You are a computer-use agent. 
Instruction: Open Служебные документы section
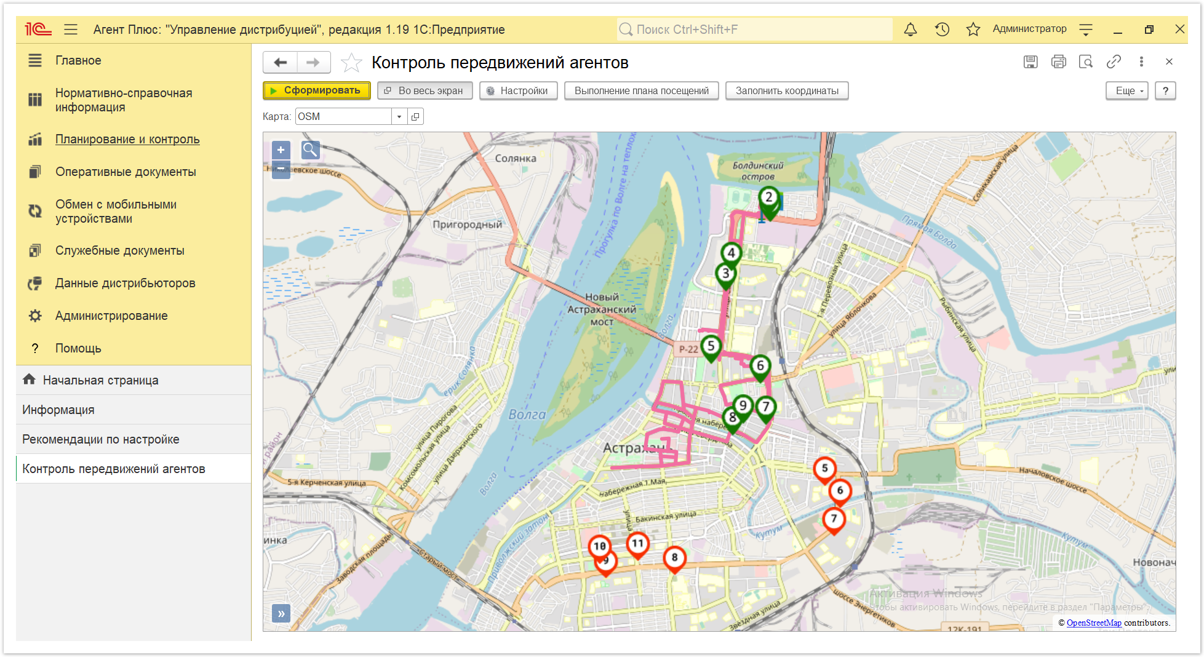[x=134, y=250]
